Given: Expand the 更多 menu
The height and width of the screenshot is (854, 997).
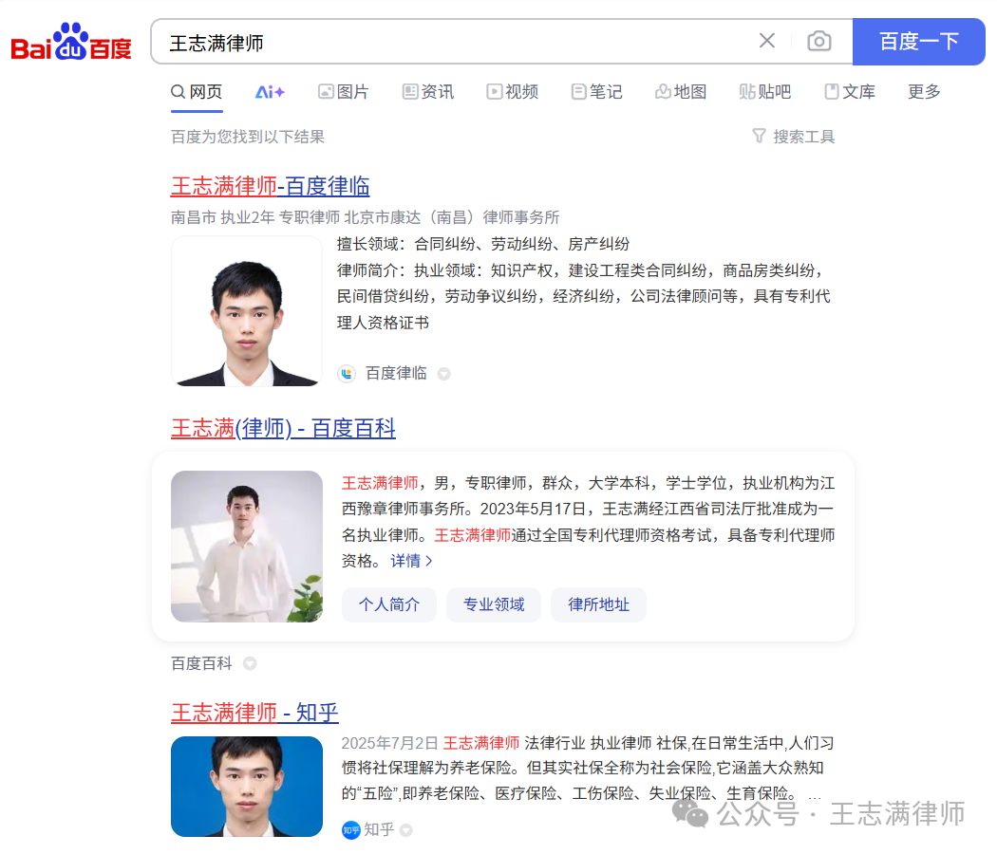Looking at the screenshot, I should [924, 92].
